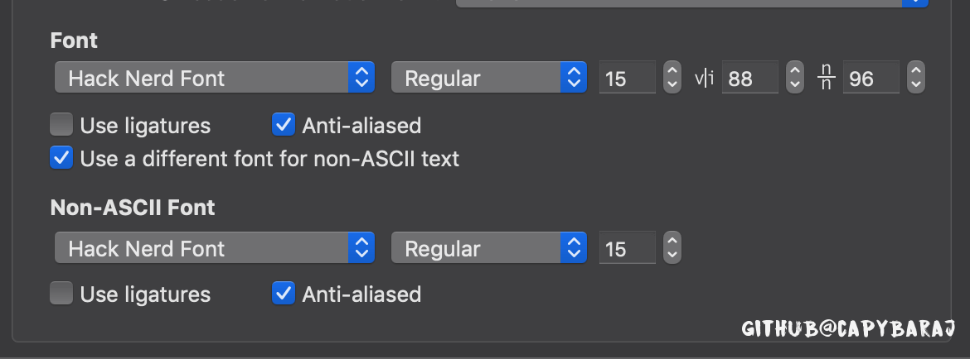The width and height of the screenshot is (970, 359).
Task: Enable Use ligatures under Font
Action: (x=61, y=125)
